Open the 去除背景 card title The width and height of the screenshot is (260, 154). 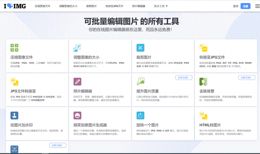pyautogui.click(x=207, y=91)
